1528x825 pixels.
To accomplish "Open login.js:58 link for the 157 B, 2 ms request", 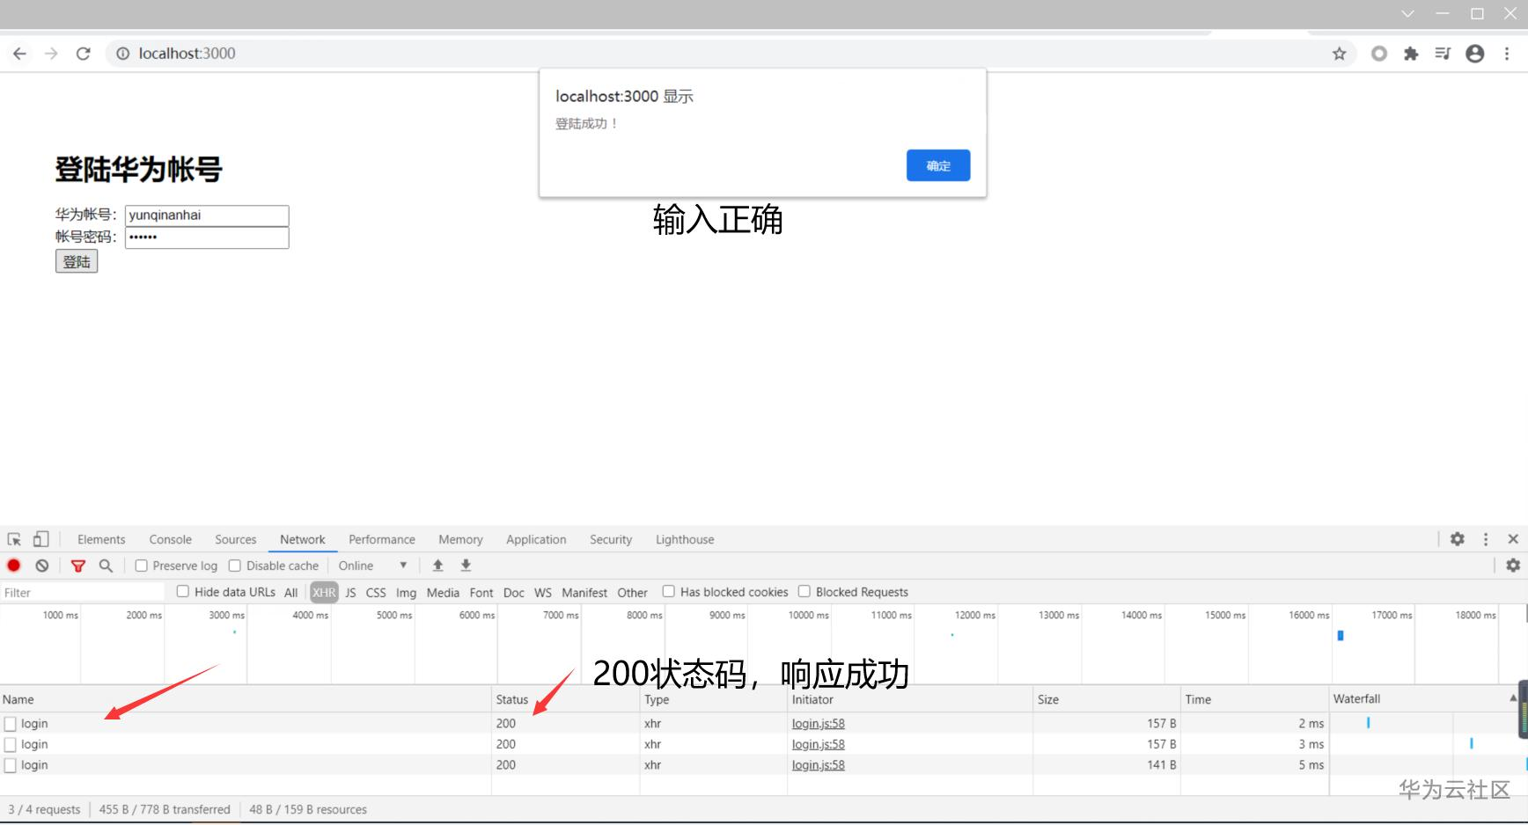I will [x=819, y=724].
